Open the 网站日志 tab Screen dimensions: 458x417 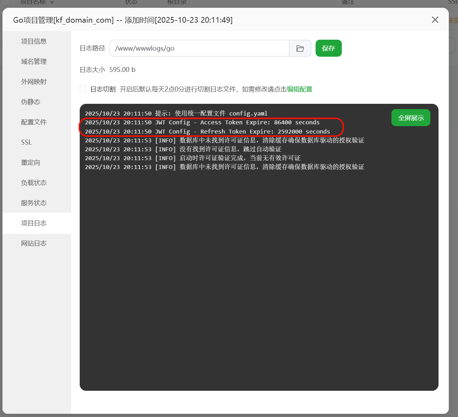34,243
